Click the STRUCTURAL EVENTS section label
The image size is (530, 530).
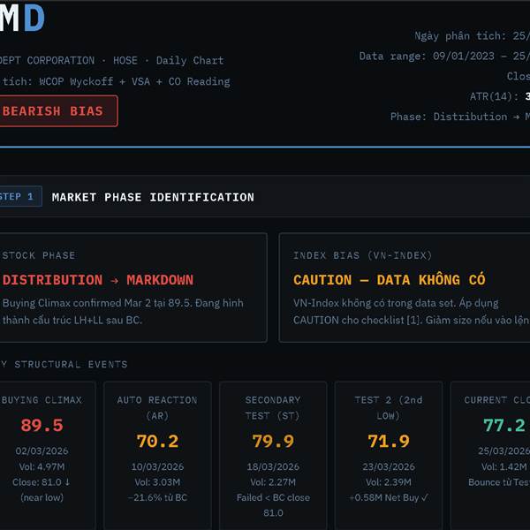pos(67,364)
